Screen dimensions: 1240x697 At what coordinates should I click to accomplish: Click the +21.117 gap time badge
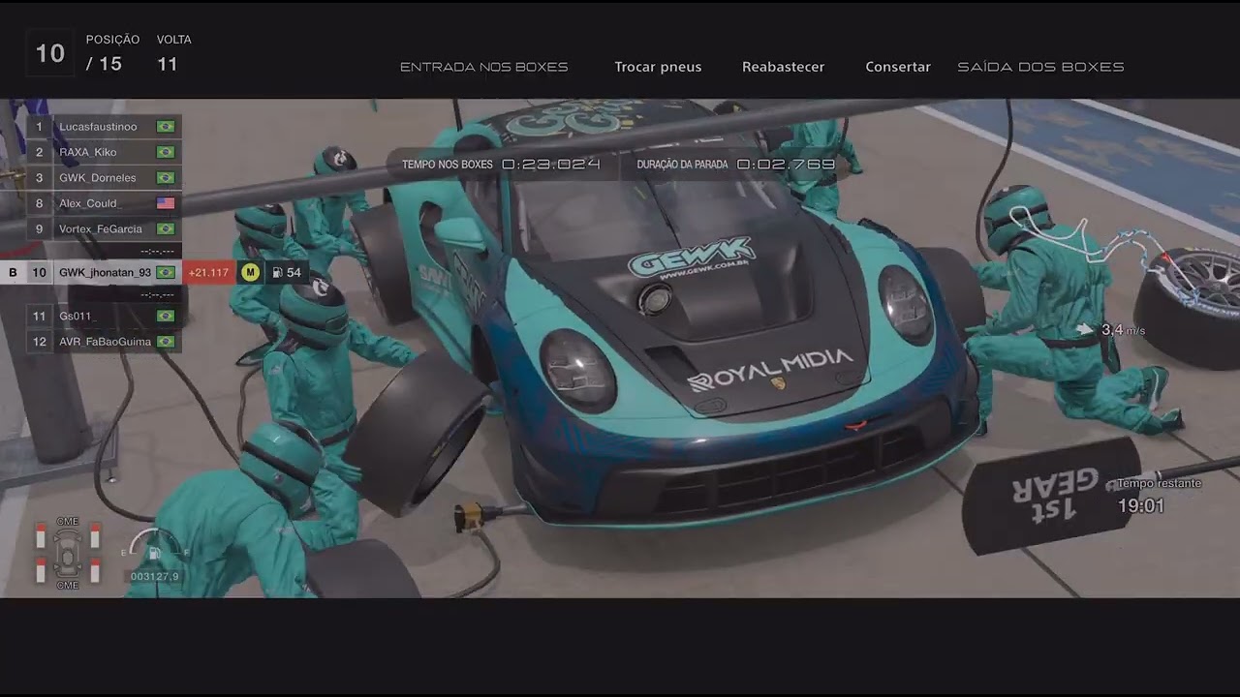pyautogui.click(x=208, y=273)
